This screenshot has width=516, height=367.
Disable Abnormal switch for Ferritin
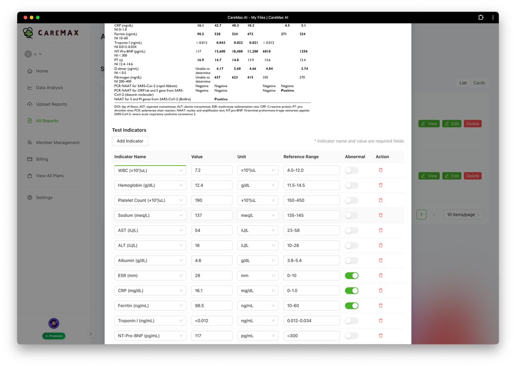click(351, 306)
